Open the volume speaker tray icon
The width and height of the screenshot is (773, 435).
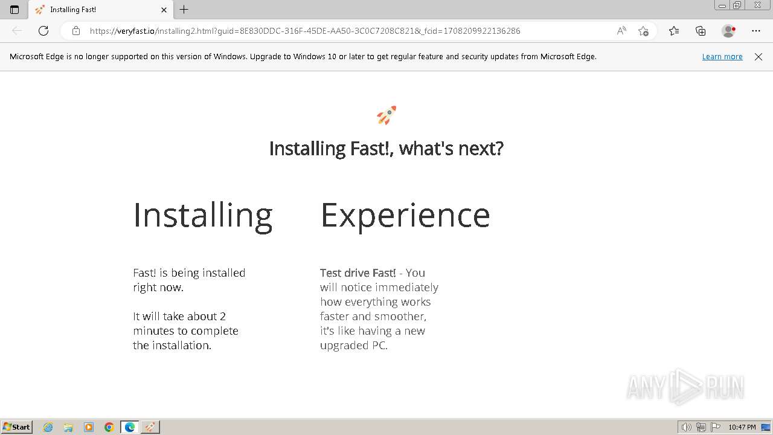pos(687,427)
